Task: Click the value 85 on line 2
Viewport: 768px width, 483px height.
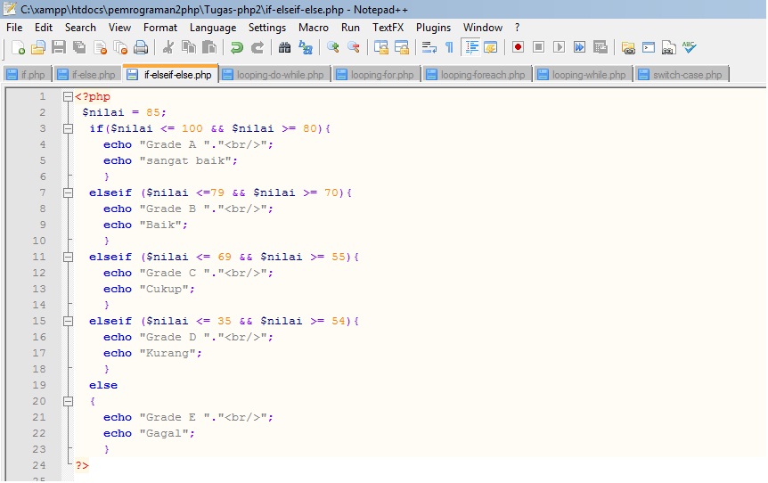Action: coord(153,112)
